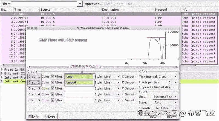
Task: Open the Graph 2 Style dropdown
Action: click(112, 82)
